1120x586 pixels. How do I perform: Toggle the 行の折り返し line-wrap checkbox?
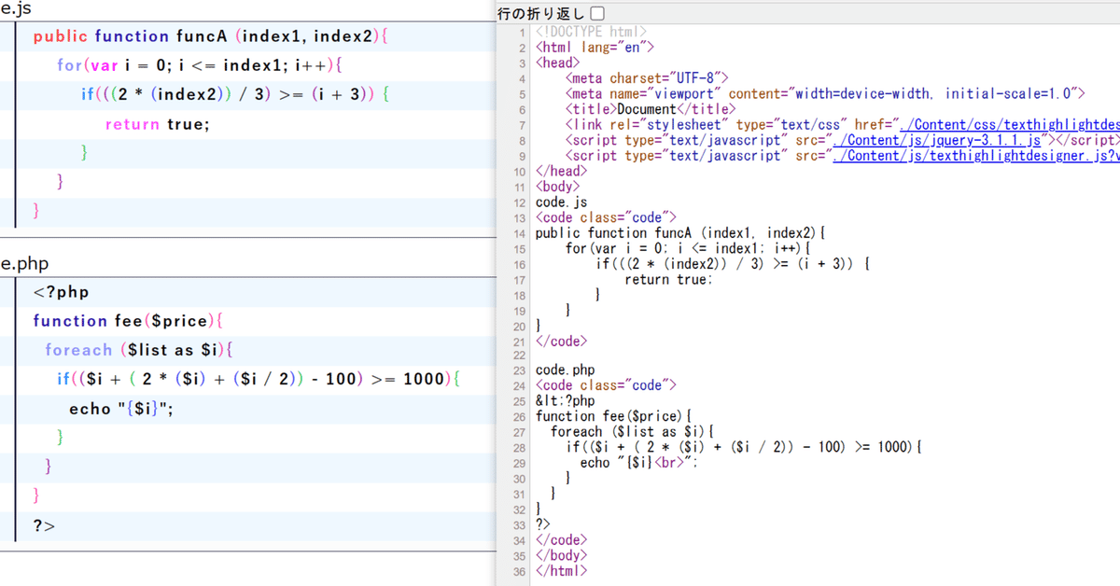597,13
